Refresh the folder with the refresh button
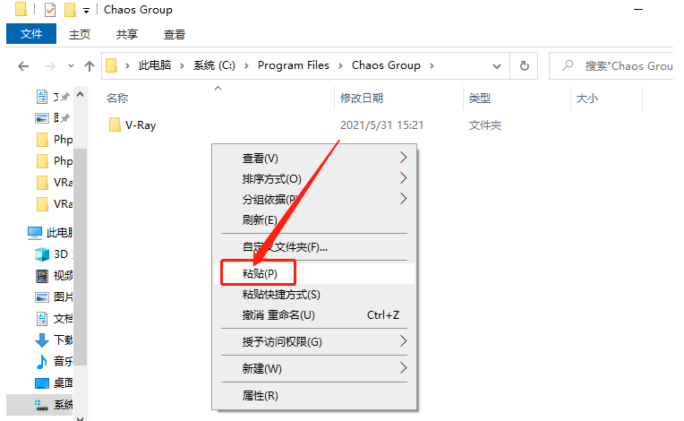 point(525,66)
